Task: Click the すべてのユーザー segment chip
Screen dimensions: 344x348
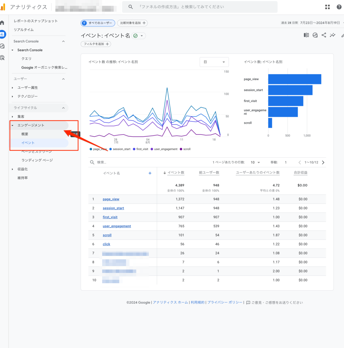Action: coord(98,23)
